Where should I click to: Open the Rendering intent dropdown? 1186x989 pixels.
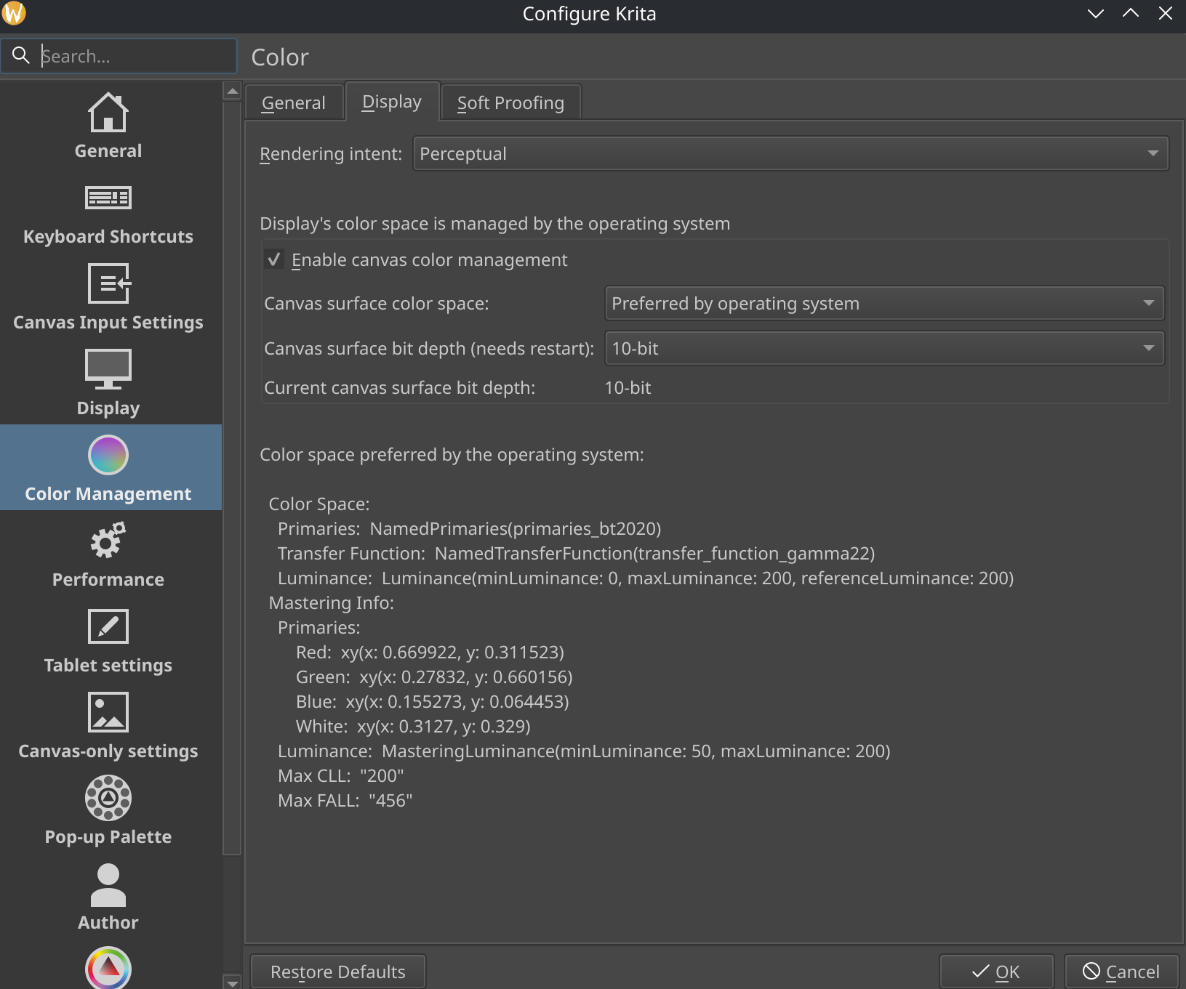point(790,154)
